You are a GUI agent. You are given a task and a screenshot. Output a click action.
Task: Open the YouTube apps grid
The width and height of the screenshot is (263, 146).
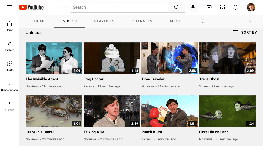click(x=222, y=7)
